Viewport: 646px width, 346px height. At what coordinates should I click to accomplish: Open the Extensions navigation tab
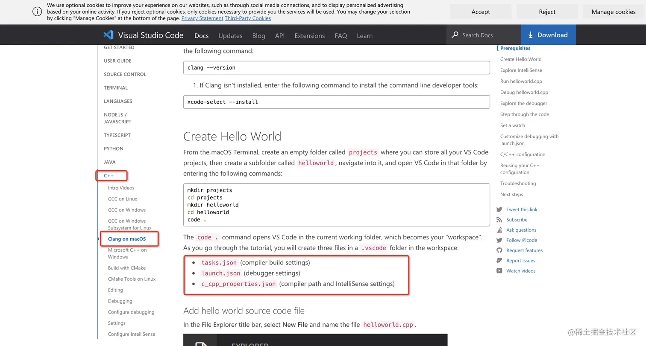click(310, 35)
